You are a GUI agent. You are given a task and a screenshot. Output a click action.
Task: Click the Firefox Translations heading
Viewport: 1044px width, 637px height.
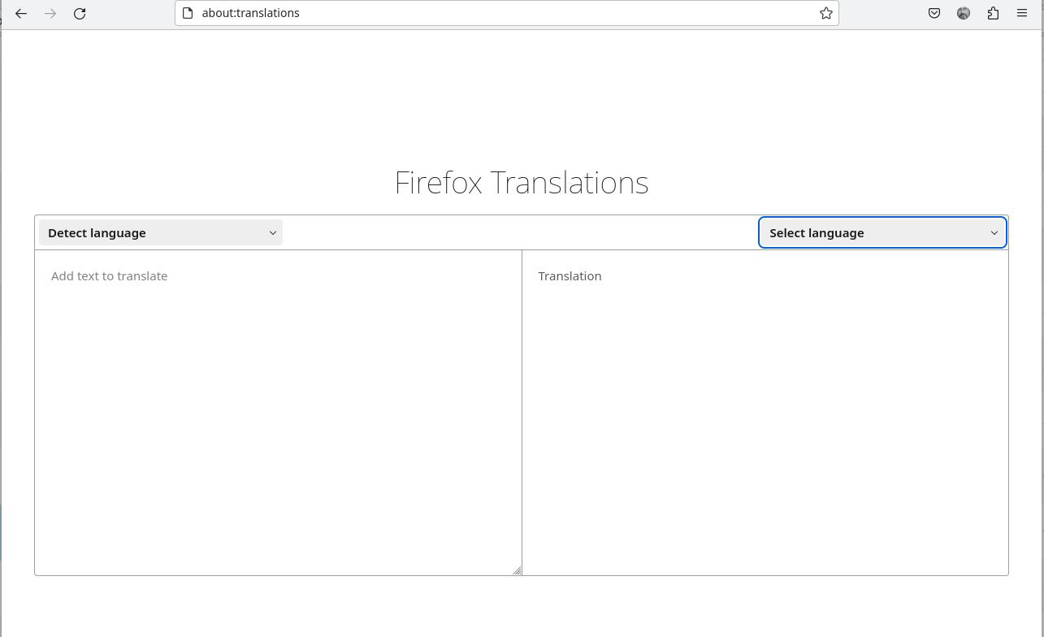coord(522,183)
